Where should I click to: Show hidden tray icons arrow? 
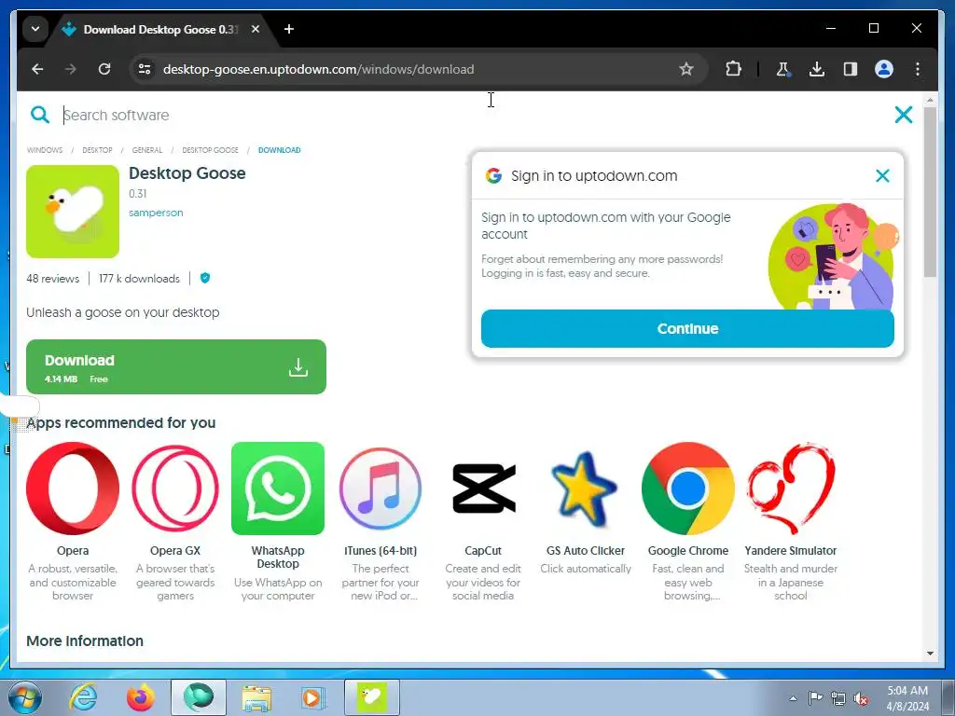(x=793, y=698)
